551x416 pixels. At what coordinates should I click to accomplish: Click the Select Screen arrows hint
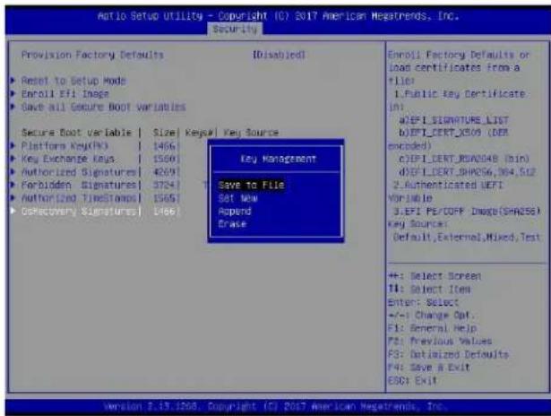pyautogui.click(x=435, y=276)
